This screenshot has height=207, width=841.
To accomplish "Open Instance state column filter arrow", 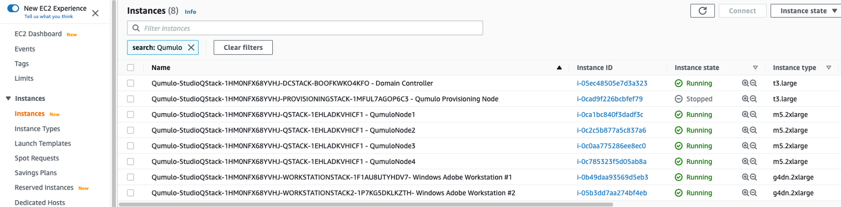I will pyautogui.click(x=755, y=67).
